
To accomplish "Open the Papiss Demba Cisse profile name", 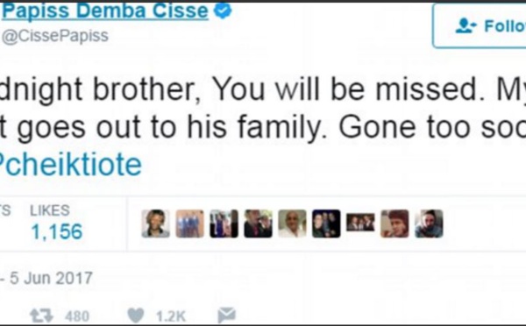I will point(104,11).
